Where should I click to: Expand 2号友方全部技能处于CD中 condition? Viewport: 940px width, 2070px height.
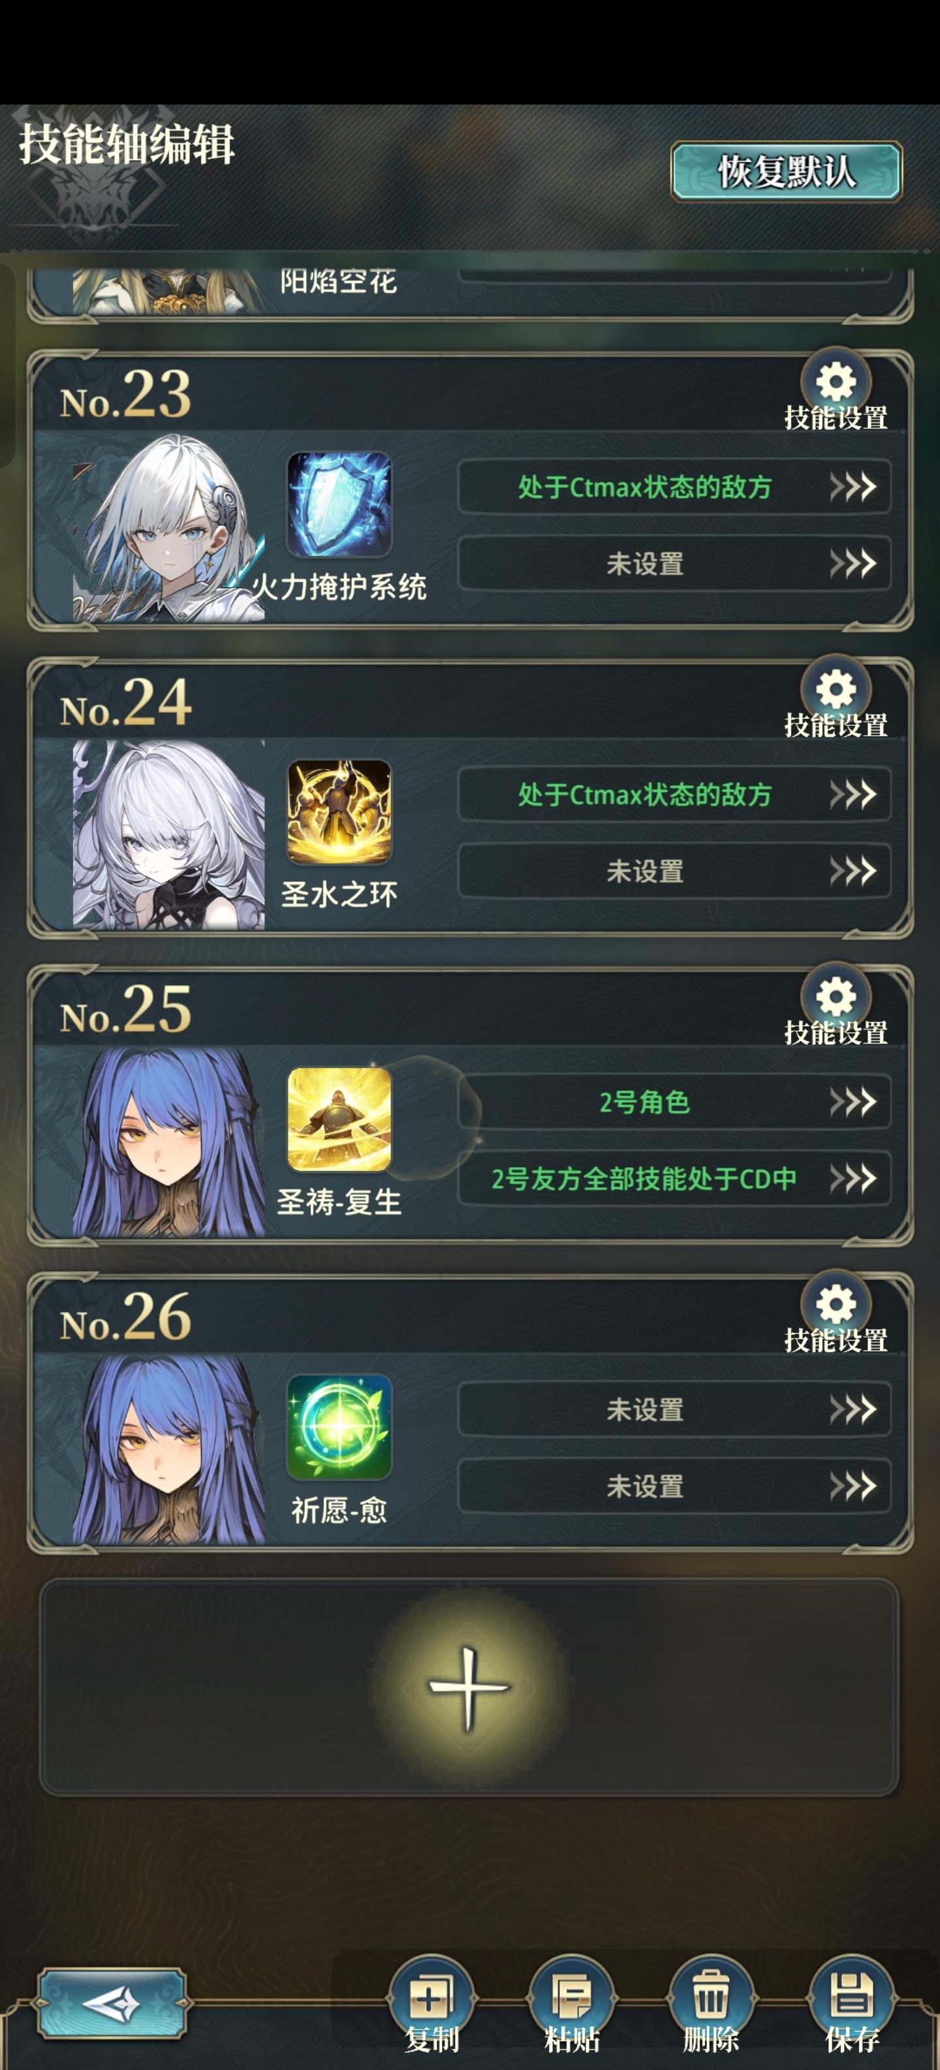tap(674, 1178)
